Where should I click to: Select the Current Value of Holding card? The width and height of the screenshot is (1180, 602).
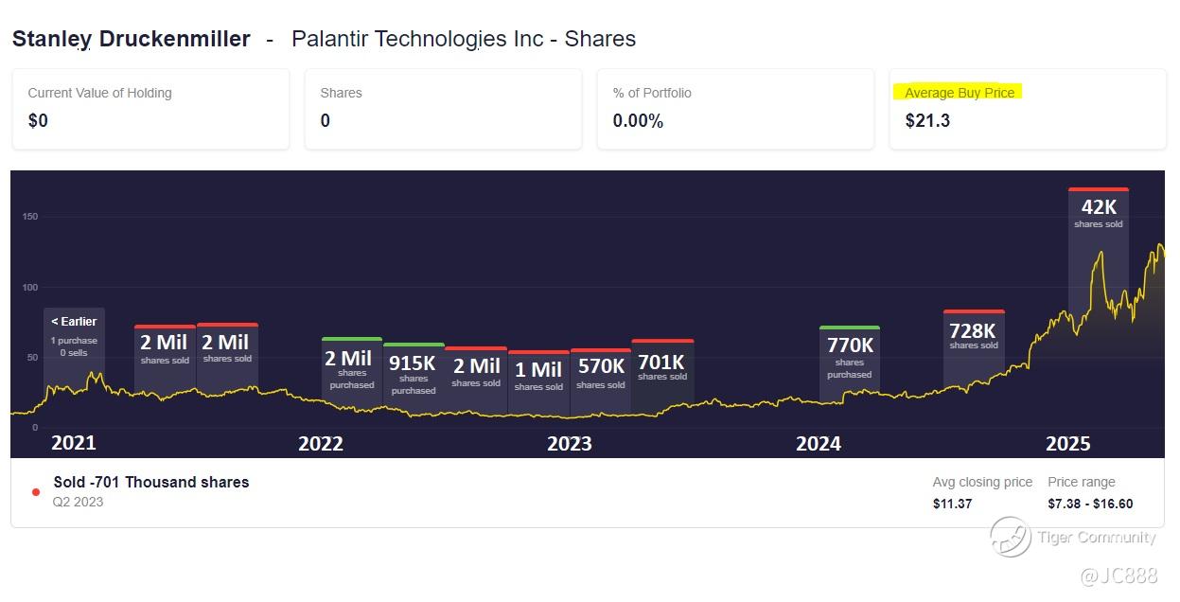(150, 108)
